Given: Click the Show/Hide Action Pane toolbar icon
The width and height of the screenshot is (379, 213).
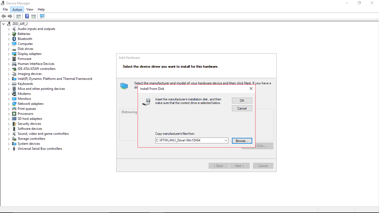Looking at the screenshot, I should pyautogui.click(x=34, y=16).
